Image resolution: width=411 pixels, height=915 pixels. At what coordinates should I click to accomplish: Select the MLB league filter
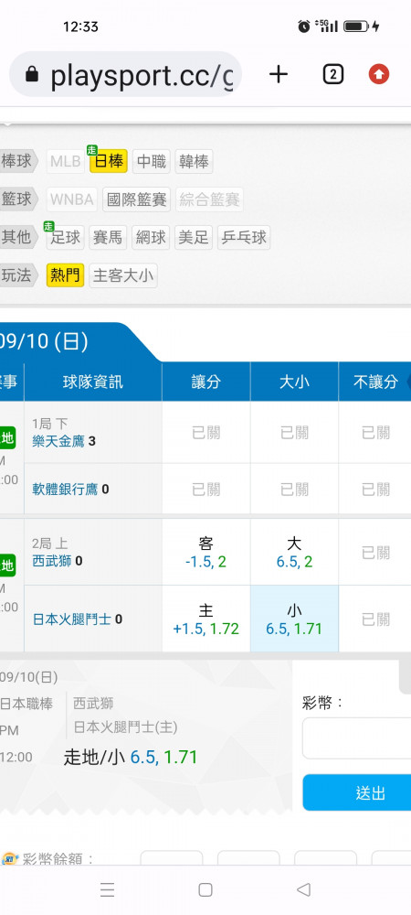coord(65,162)
